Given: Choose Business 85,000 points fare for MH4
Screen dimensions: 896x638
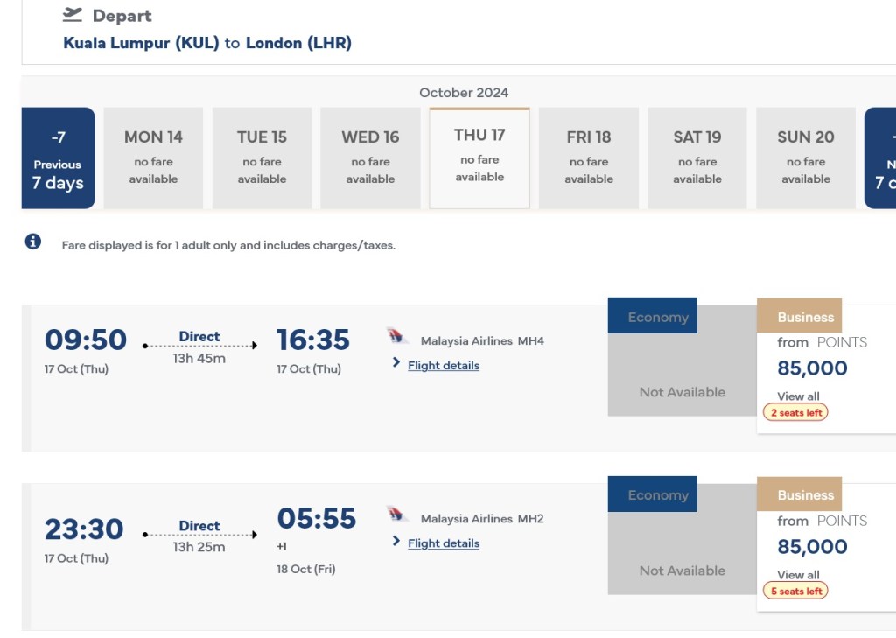Looking at the screenshot, I should [813, 368].
